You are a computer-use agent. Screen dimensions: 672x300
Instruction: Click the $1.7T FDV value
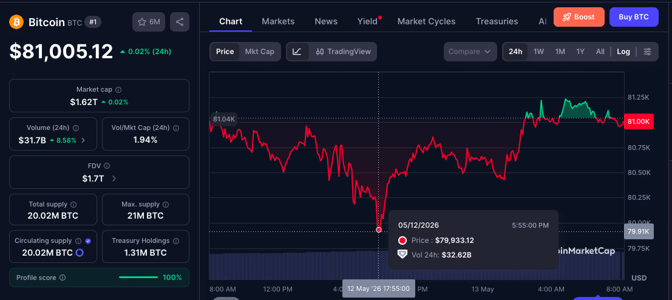click(x=93, y=179)
